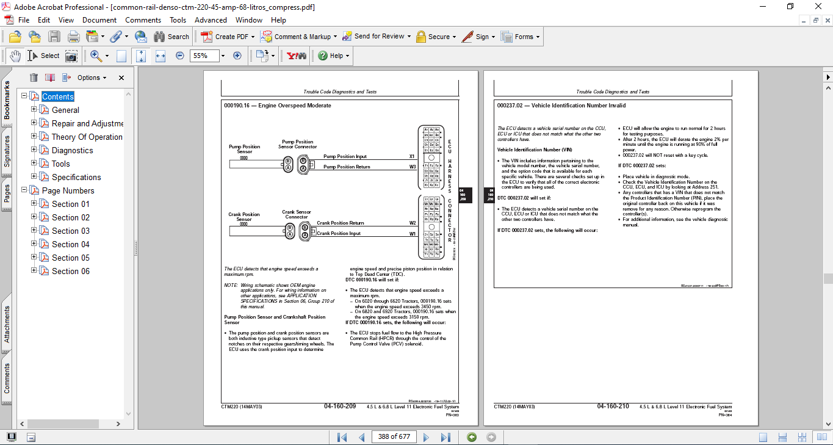Delete the selected bookmark with the trash icon

pyautogui.click(x=34, y=78)
